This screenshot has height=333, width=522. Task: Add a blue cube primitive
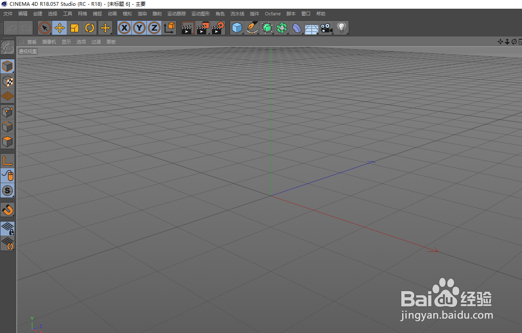point(237,28)
